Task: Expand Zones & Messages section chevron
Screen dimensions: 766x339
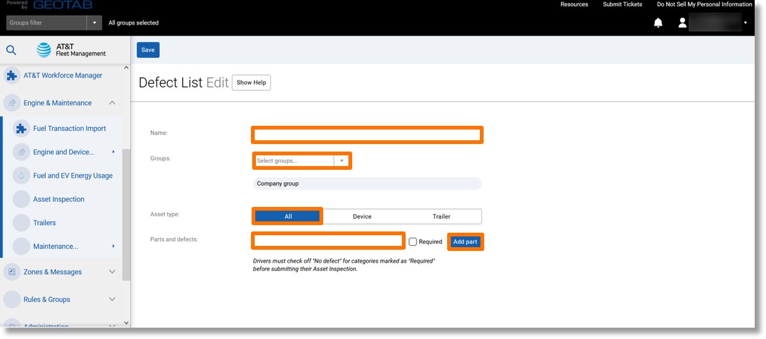Action: coord(112,272)
